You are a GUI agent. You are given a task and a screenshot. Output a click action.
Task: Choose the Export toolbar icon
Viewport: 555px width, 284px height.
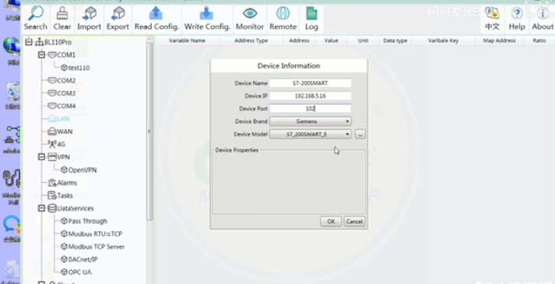pos(118,14)
